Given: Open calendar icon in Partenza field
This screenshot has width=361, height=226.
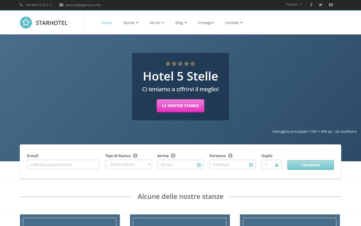Looking at the screenshot, I should [251, 165].
